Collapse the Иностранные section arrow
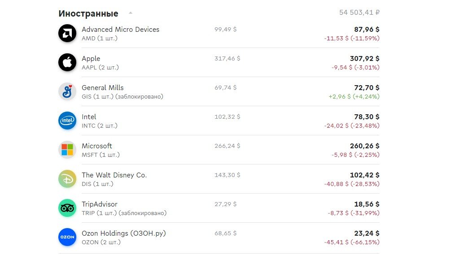Viewport: 472px width, 259px height. coord(131,13)
